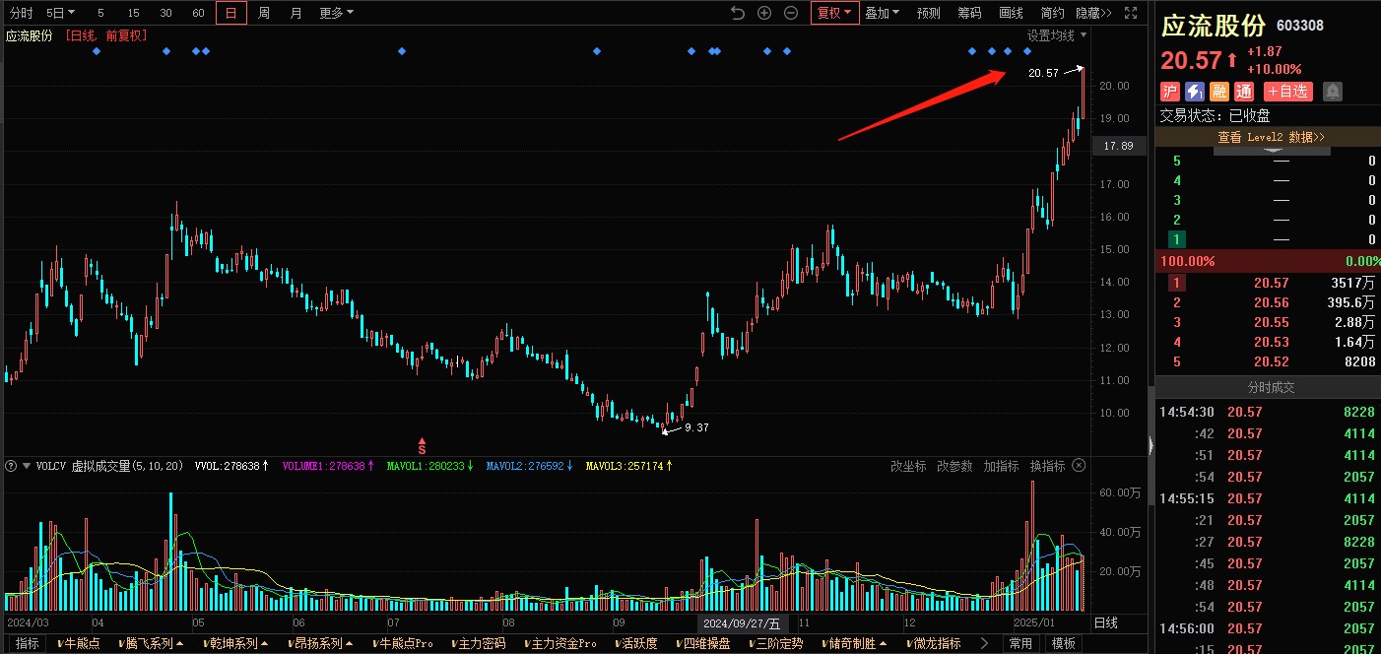Click the fullscreen expand icon
1381x654 pixels.
click(1131, 13)
